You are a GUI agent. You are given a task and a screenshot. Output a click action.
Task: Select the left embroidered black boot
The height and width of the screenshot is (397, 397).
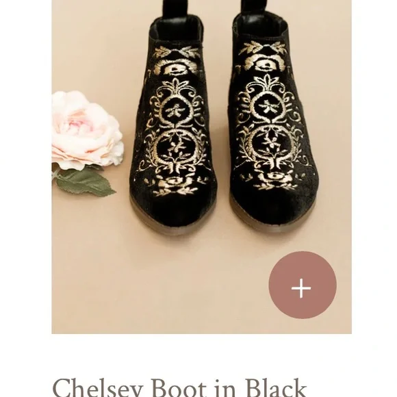pos(174,119)
